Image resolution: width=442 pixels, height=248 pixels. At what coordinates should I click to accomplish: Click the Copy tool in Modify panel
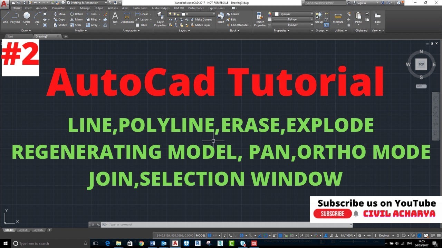pyautogui.click(x=59, y=20)
